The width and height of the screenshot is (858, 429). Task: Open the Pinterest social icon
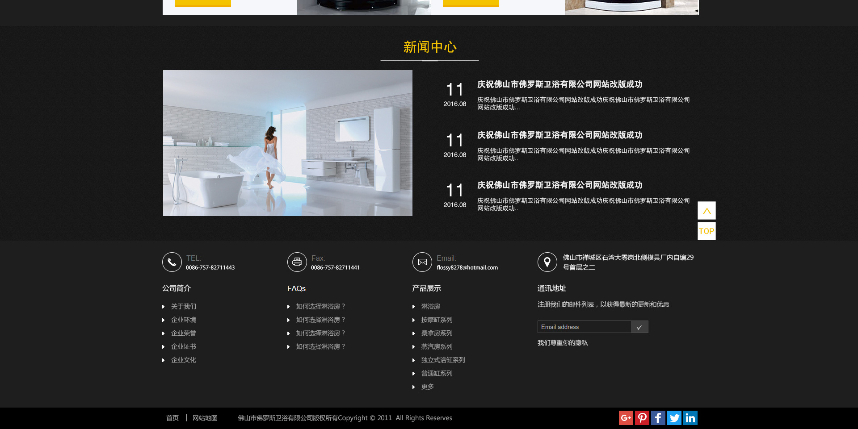(x=642, y=418)
